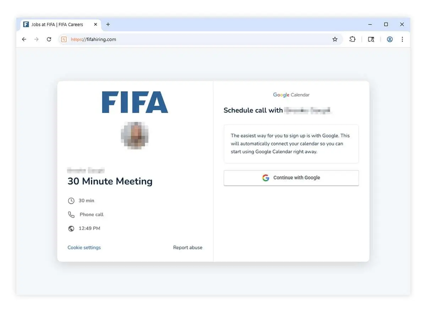Click the browser back arrow

click(24, 39)
